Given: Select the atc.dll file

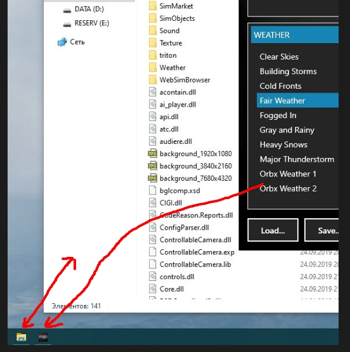Looking at the screenshot, I should coord(169,129).
